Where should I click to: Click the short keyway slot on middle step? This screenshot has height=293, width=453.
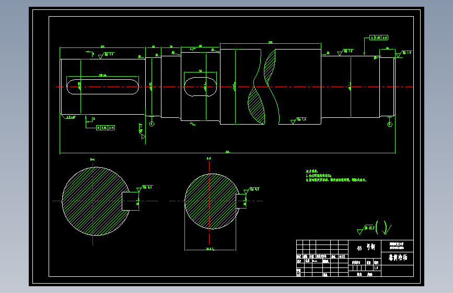click(x=200, y=87)
